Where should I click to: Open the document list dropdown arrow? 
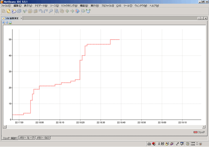tap(206, 18)
